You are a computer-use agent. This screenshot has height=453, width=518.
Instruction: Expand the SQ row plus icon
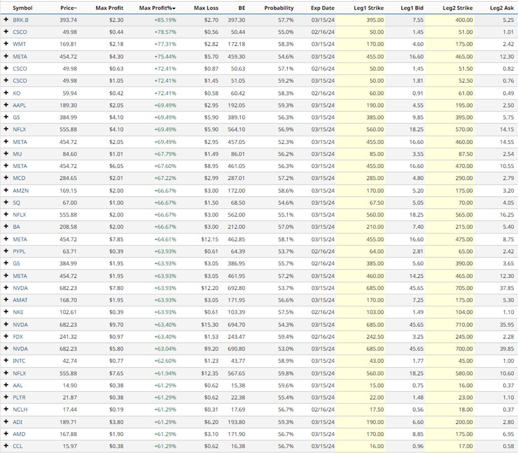6,203
